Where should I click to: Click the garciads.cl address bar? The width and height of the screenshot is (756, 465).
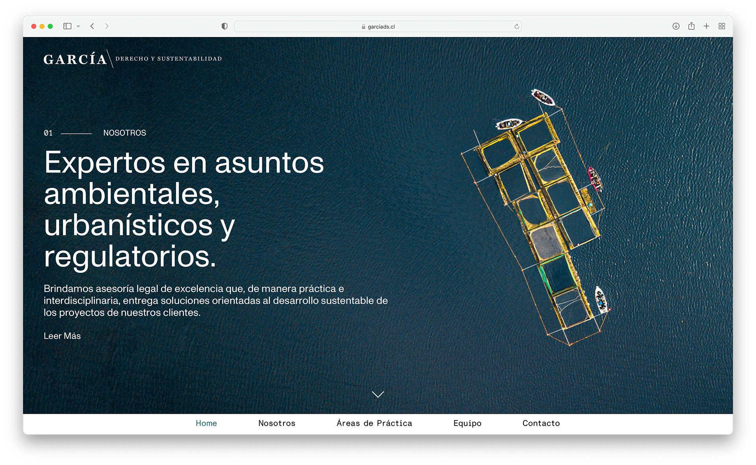click(x=378, y=26)
